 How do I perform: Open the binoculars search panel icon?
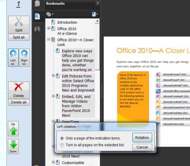[x=37, y=29]
